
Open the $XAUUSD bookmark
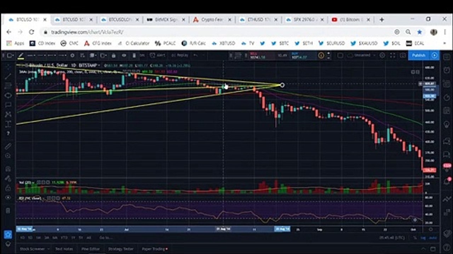click(364, 43)
